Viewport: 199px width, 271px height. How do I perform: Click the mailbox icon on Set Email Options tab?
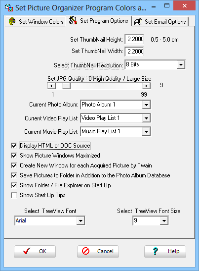coord(138,22)
